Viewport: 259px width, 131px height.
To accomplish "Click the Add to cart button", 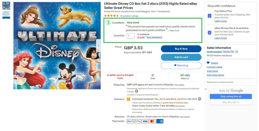I will 181,57.
